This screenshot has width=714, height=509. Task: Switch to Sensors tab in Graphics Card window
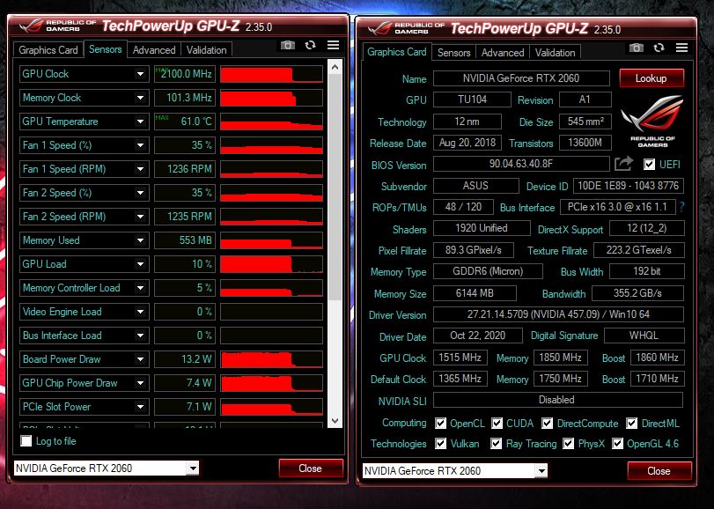[x=453, y=53]
